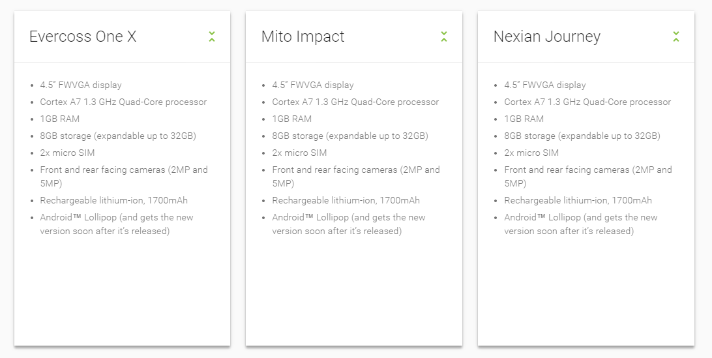Select rechargeable lithium-ion line in Nexian Journey

(578, 200)
